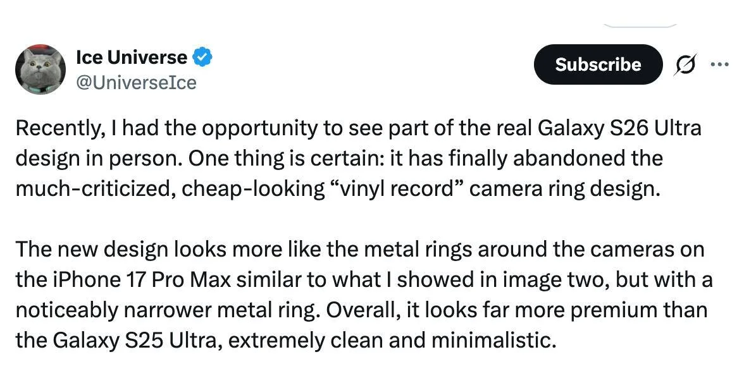Image resolution: width=744 pixels, height=383 pixels.
Task: Click the "Galaxy S26 Ultra" text
Action: pyautogui.click(x=619, y=128)
